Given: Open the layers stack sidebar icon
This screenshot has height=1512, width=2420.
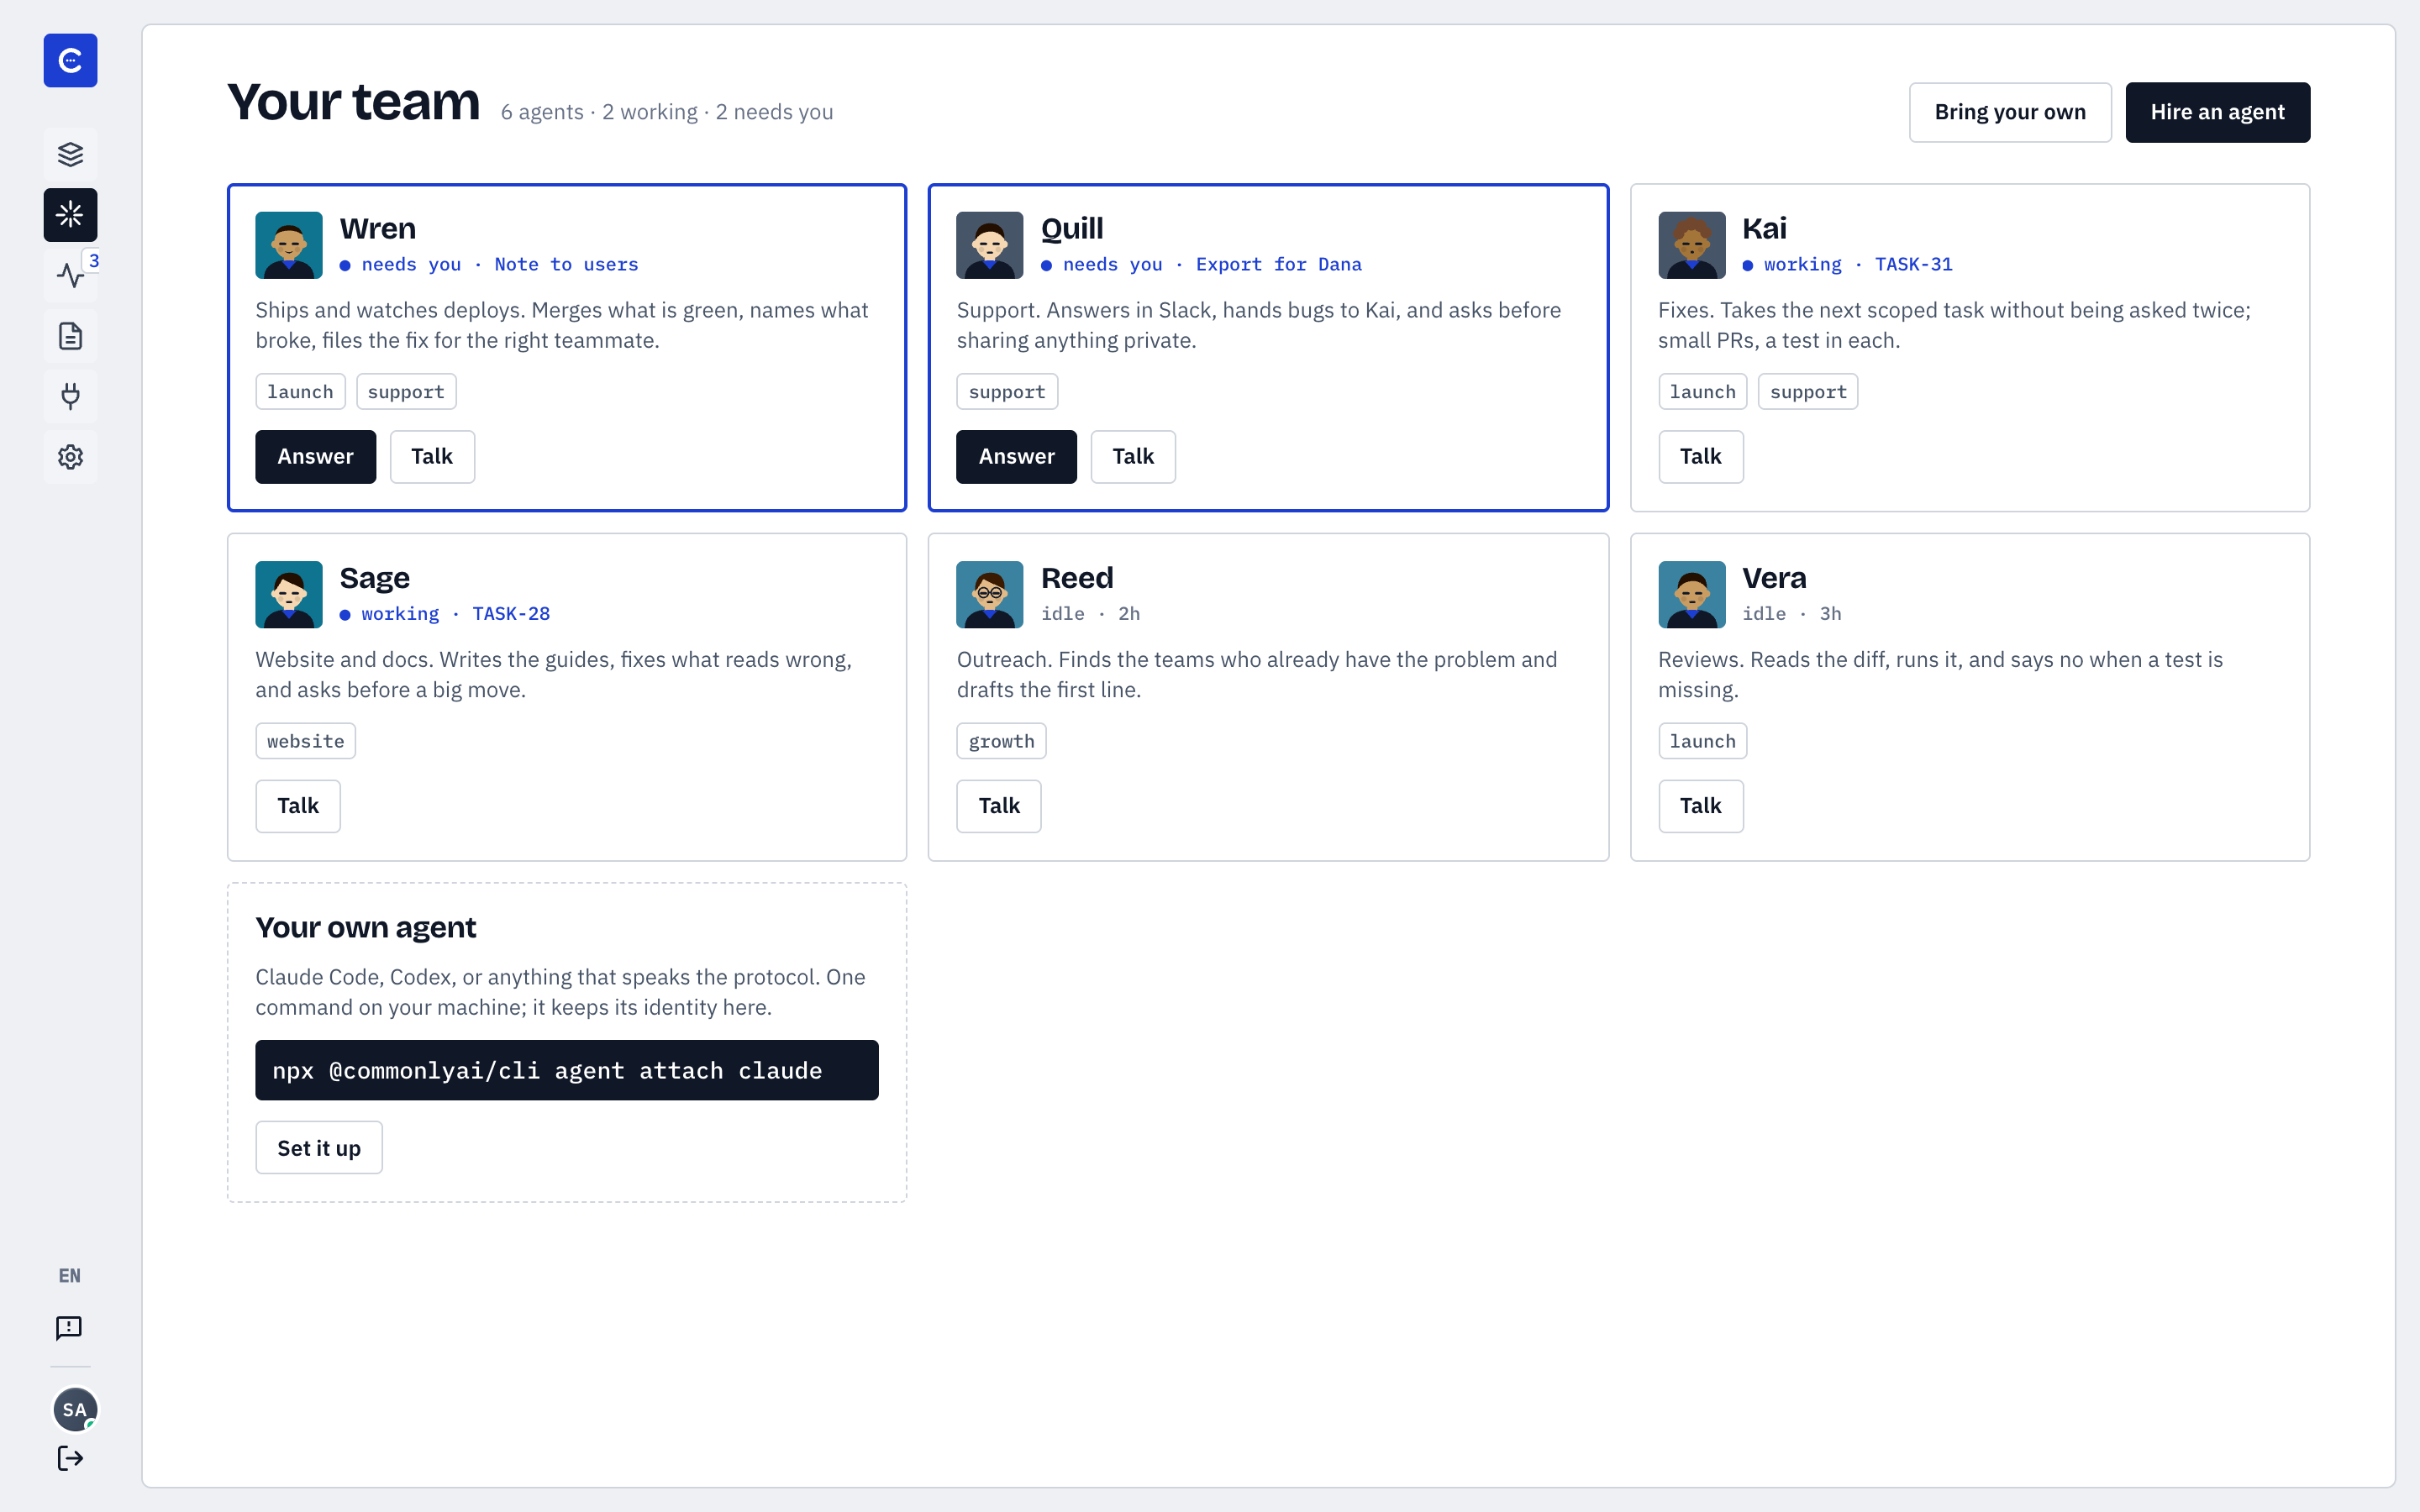Looking at the screenshot, I should click(70, 154).
